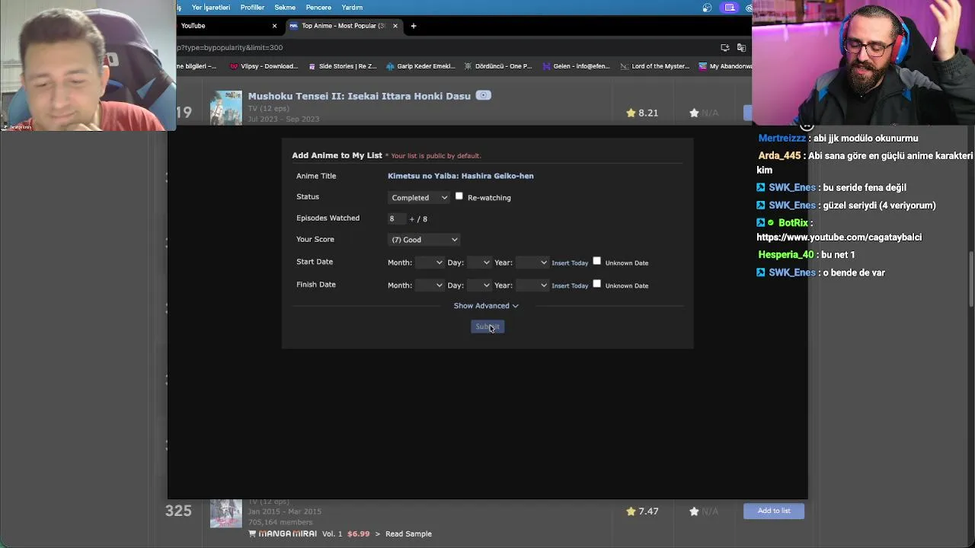Open a new browser tab
975x548 pixels.
(414, 26)
